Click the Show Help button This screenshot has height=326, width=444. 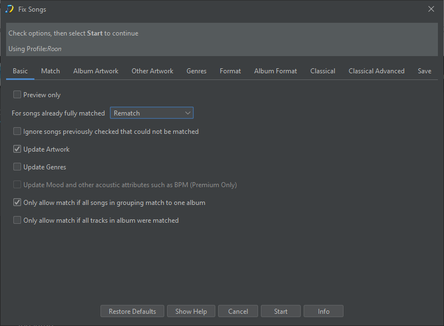[x=191, y=312]
